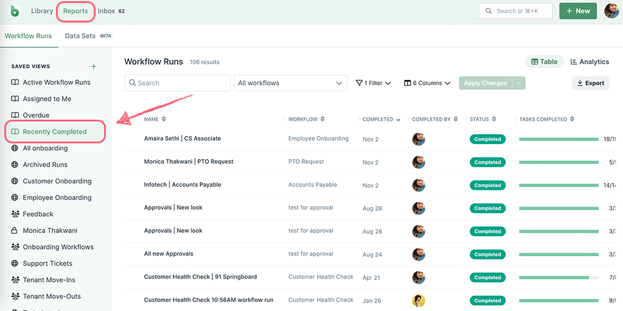Sort by COMPLETED date arrow
The image size is (623, 311).
[398, 120]
